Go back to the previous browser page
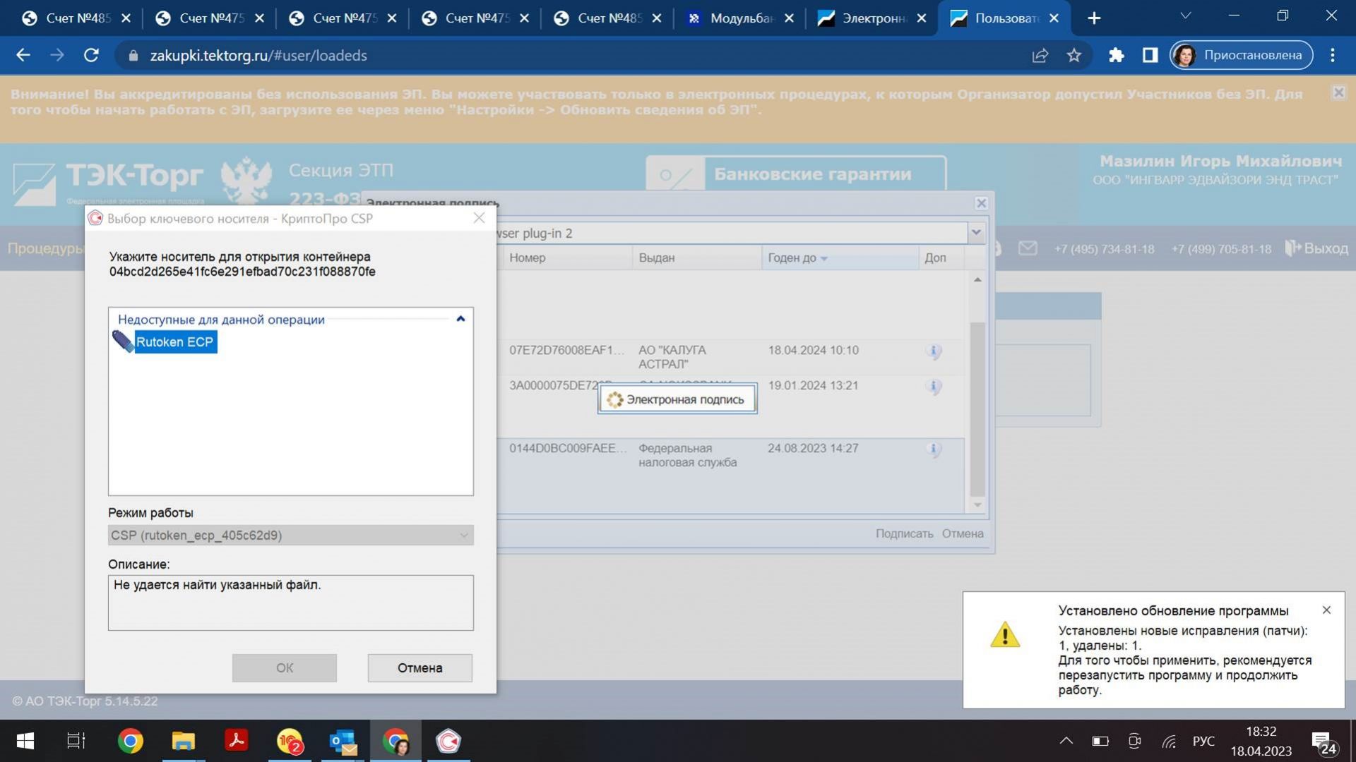Viewport: 1356px width, 762px height. tap(23, 55)
